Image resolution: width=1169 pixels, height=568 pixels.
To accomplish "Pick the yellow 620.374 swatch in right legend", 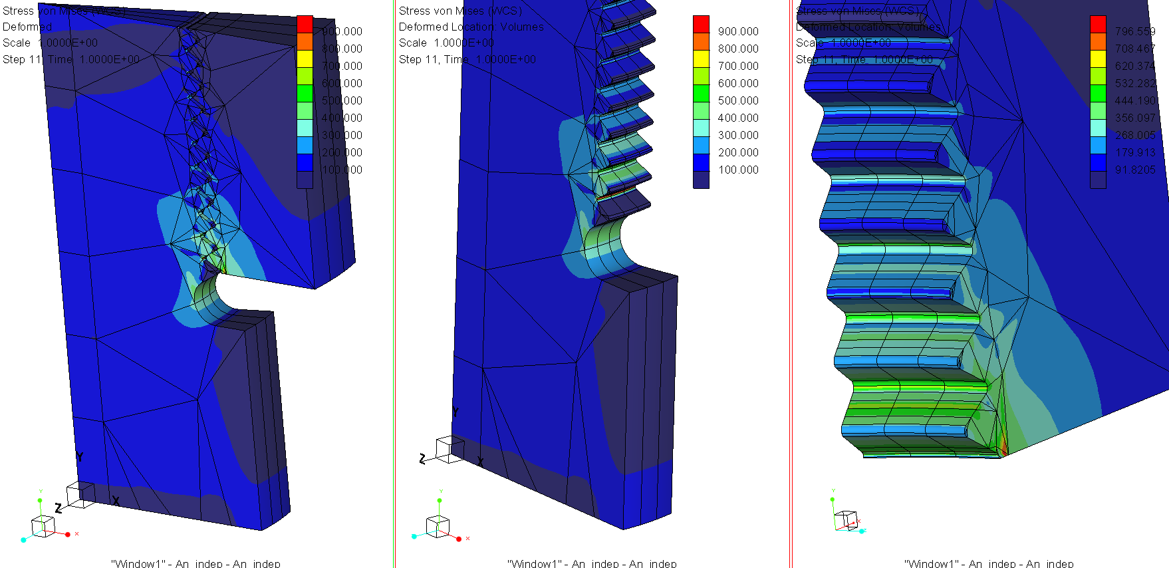I will point(1098,59).
